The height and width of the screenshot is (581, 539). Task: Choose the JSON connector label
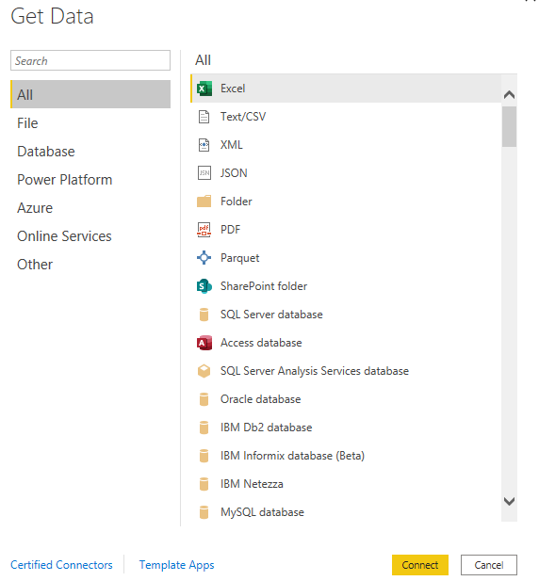[234, 173]
